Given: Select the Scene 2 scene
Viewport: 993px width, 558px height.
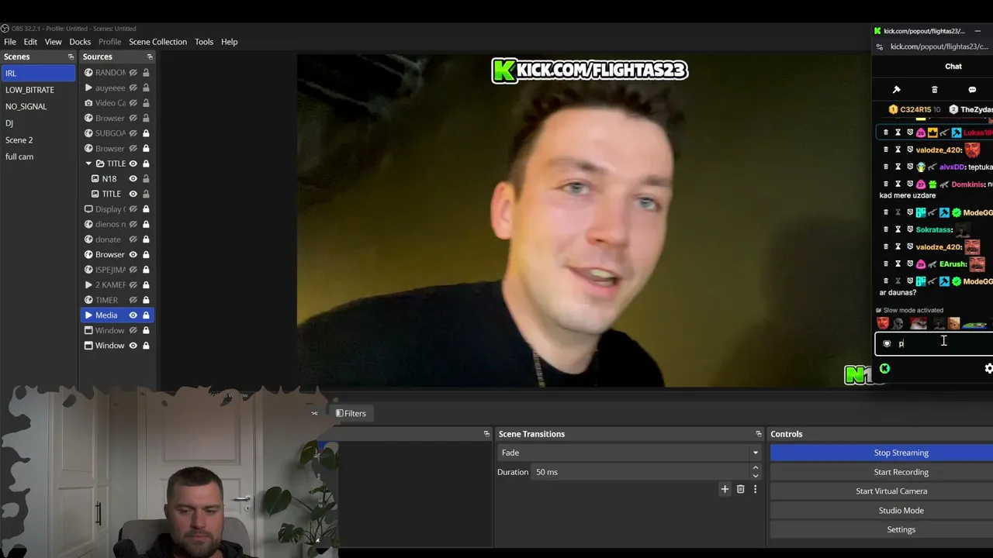Looking at the screenshot, I should (x=38, y=140).
